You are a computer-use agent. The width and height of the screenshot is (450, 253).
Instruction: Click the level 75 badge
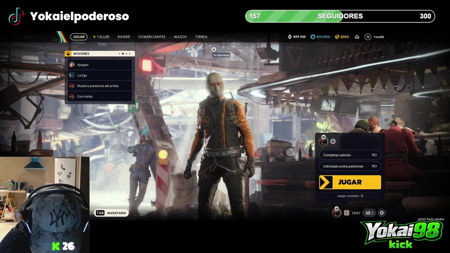point(368,37)
